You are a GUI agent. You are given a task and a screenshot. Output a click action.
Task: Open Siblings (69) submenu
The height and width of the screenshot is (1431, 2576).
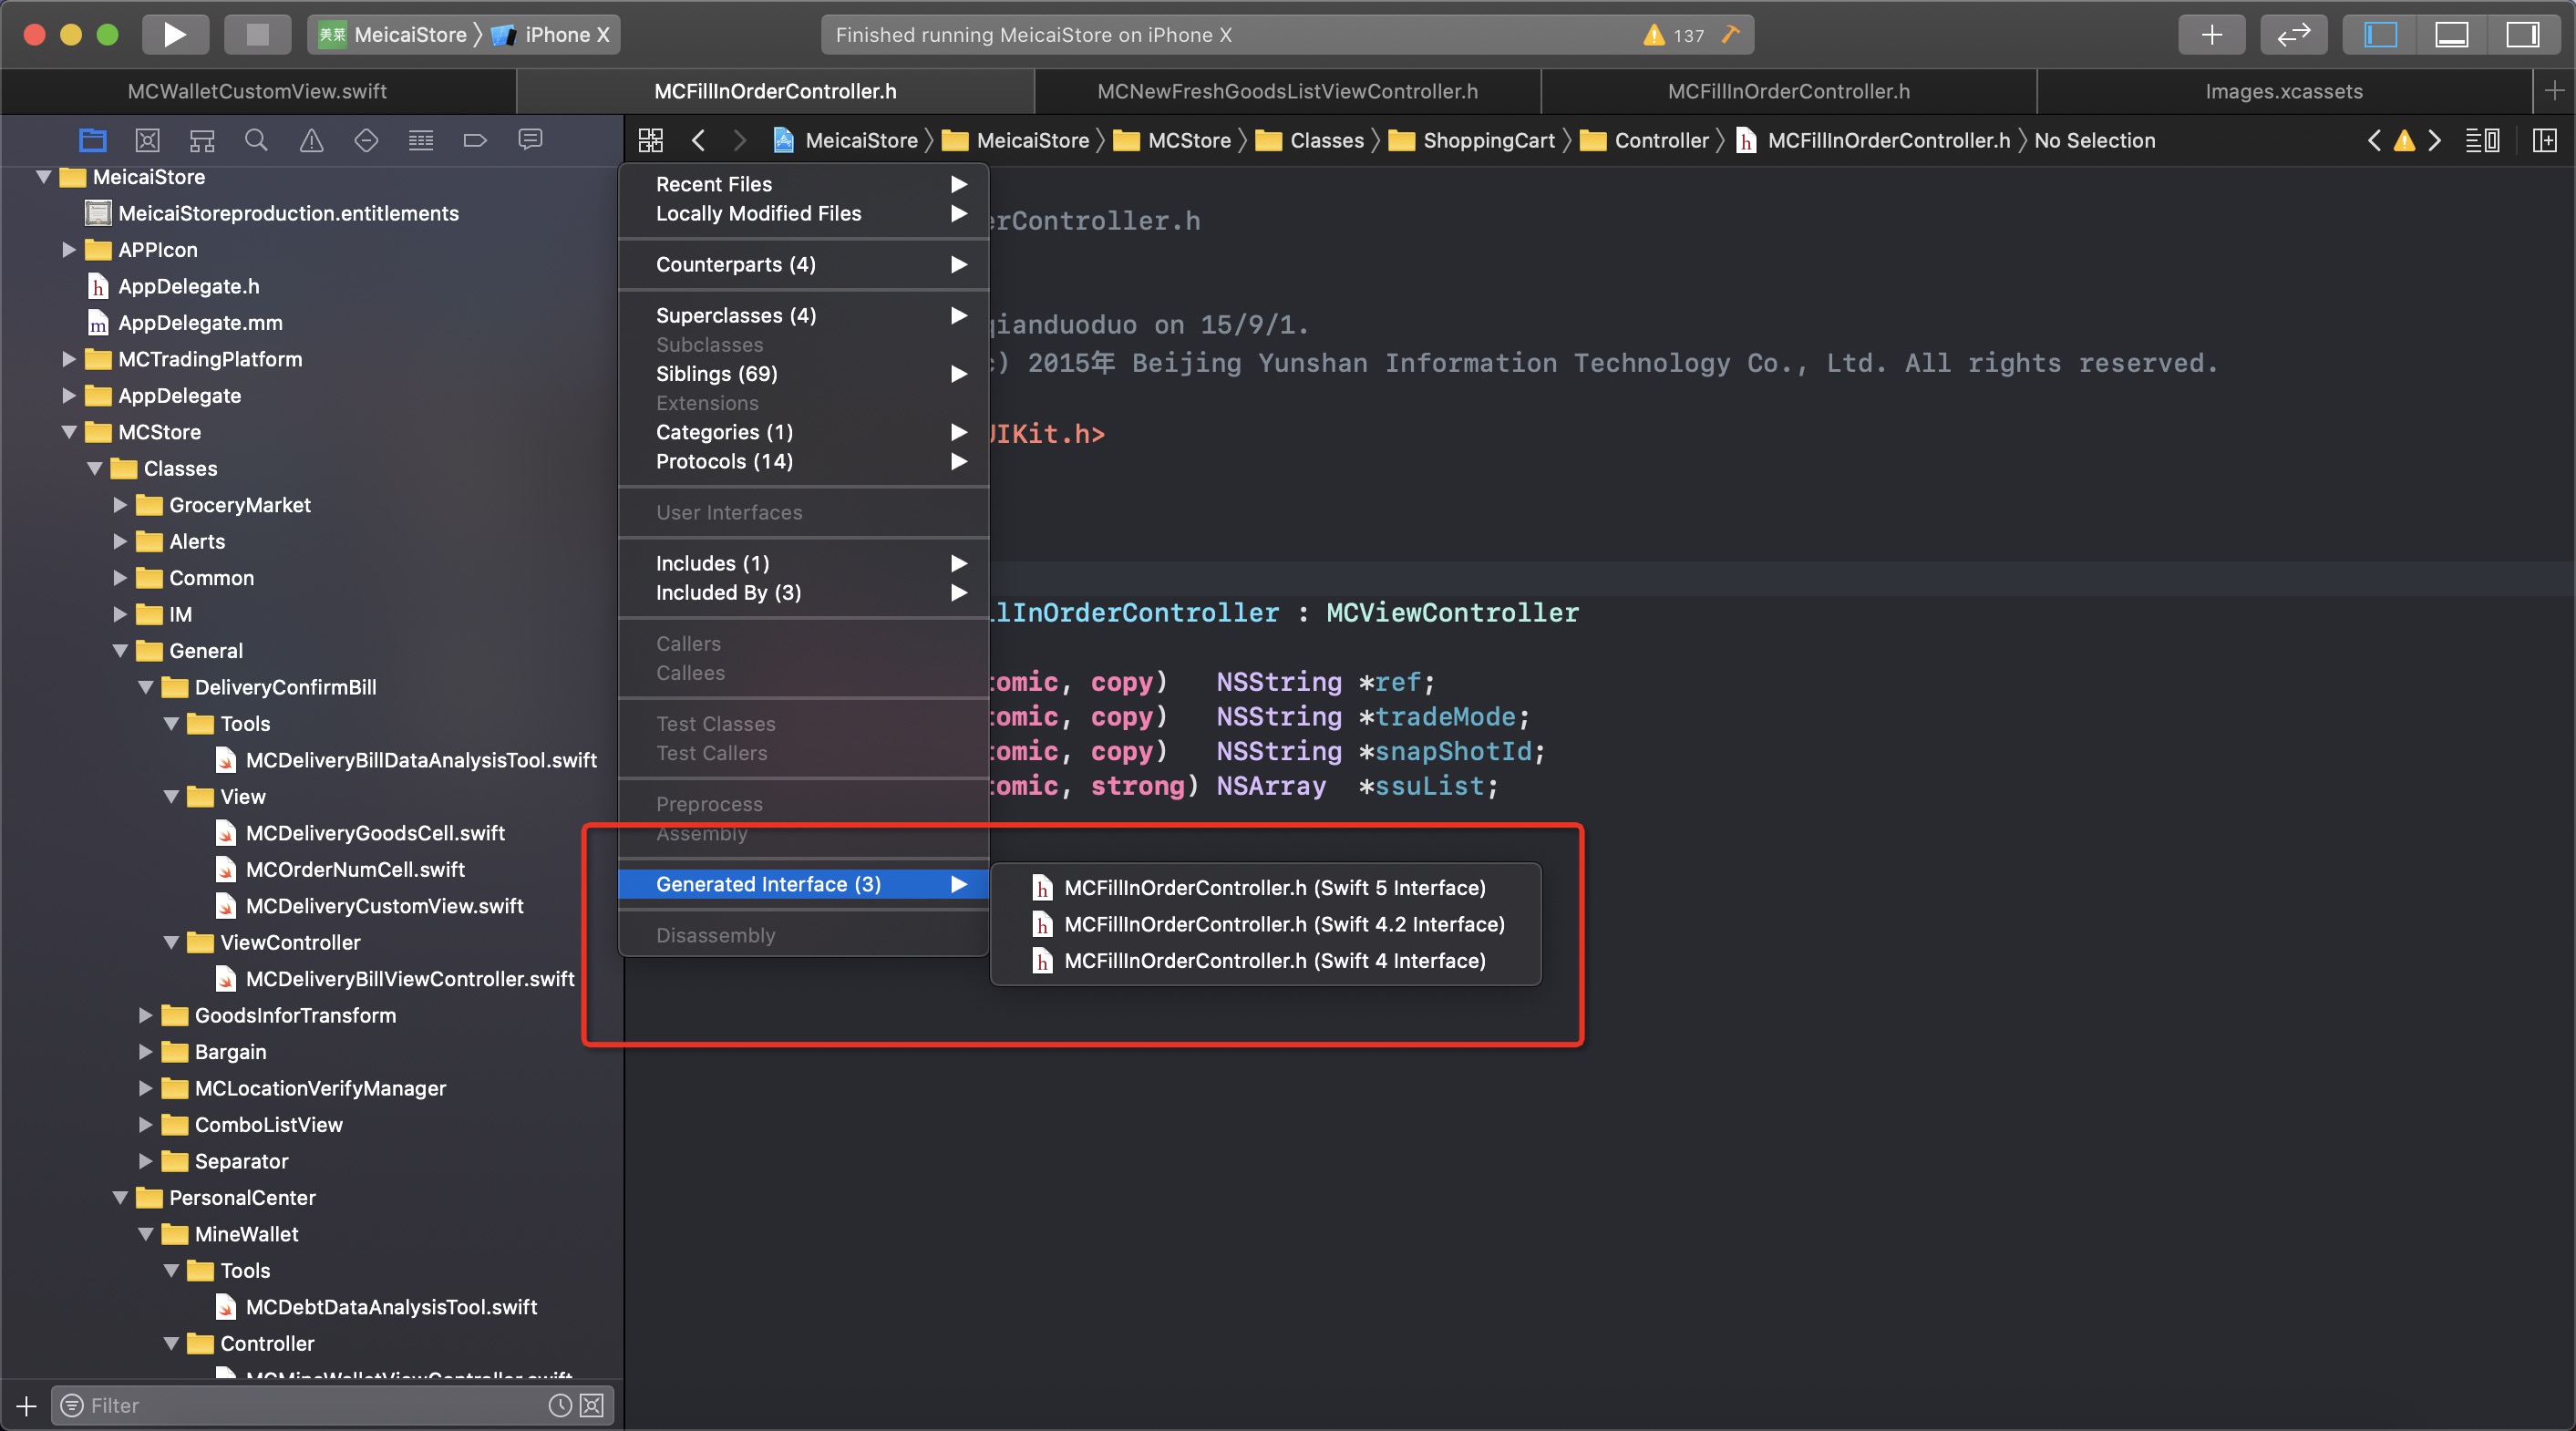804,374
